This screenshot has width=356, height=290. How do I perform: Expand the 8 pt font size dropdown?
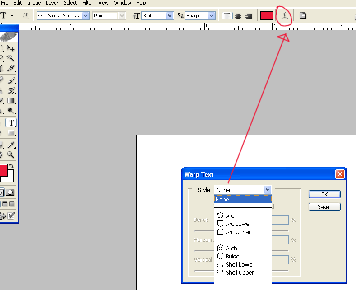click(170, 16)
